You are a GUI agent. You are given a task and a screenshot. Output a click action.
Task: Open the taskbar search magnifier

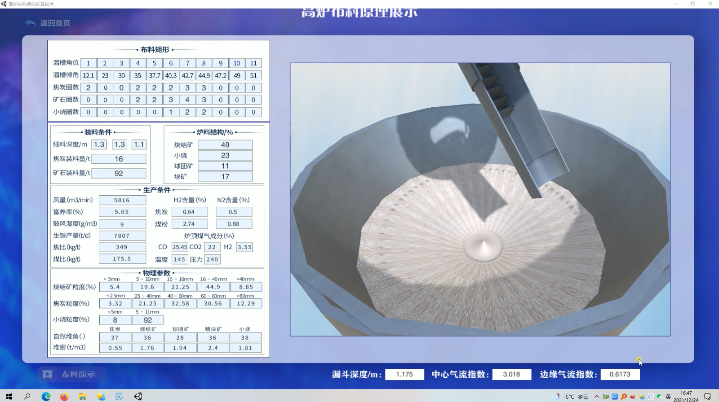click(x=27, y=397)
